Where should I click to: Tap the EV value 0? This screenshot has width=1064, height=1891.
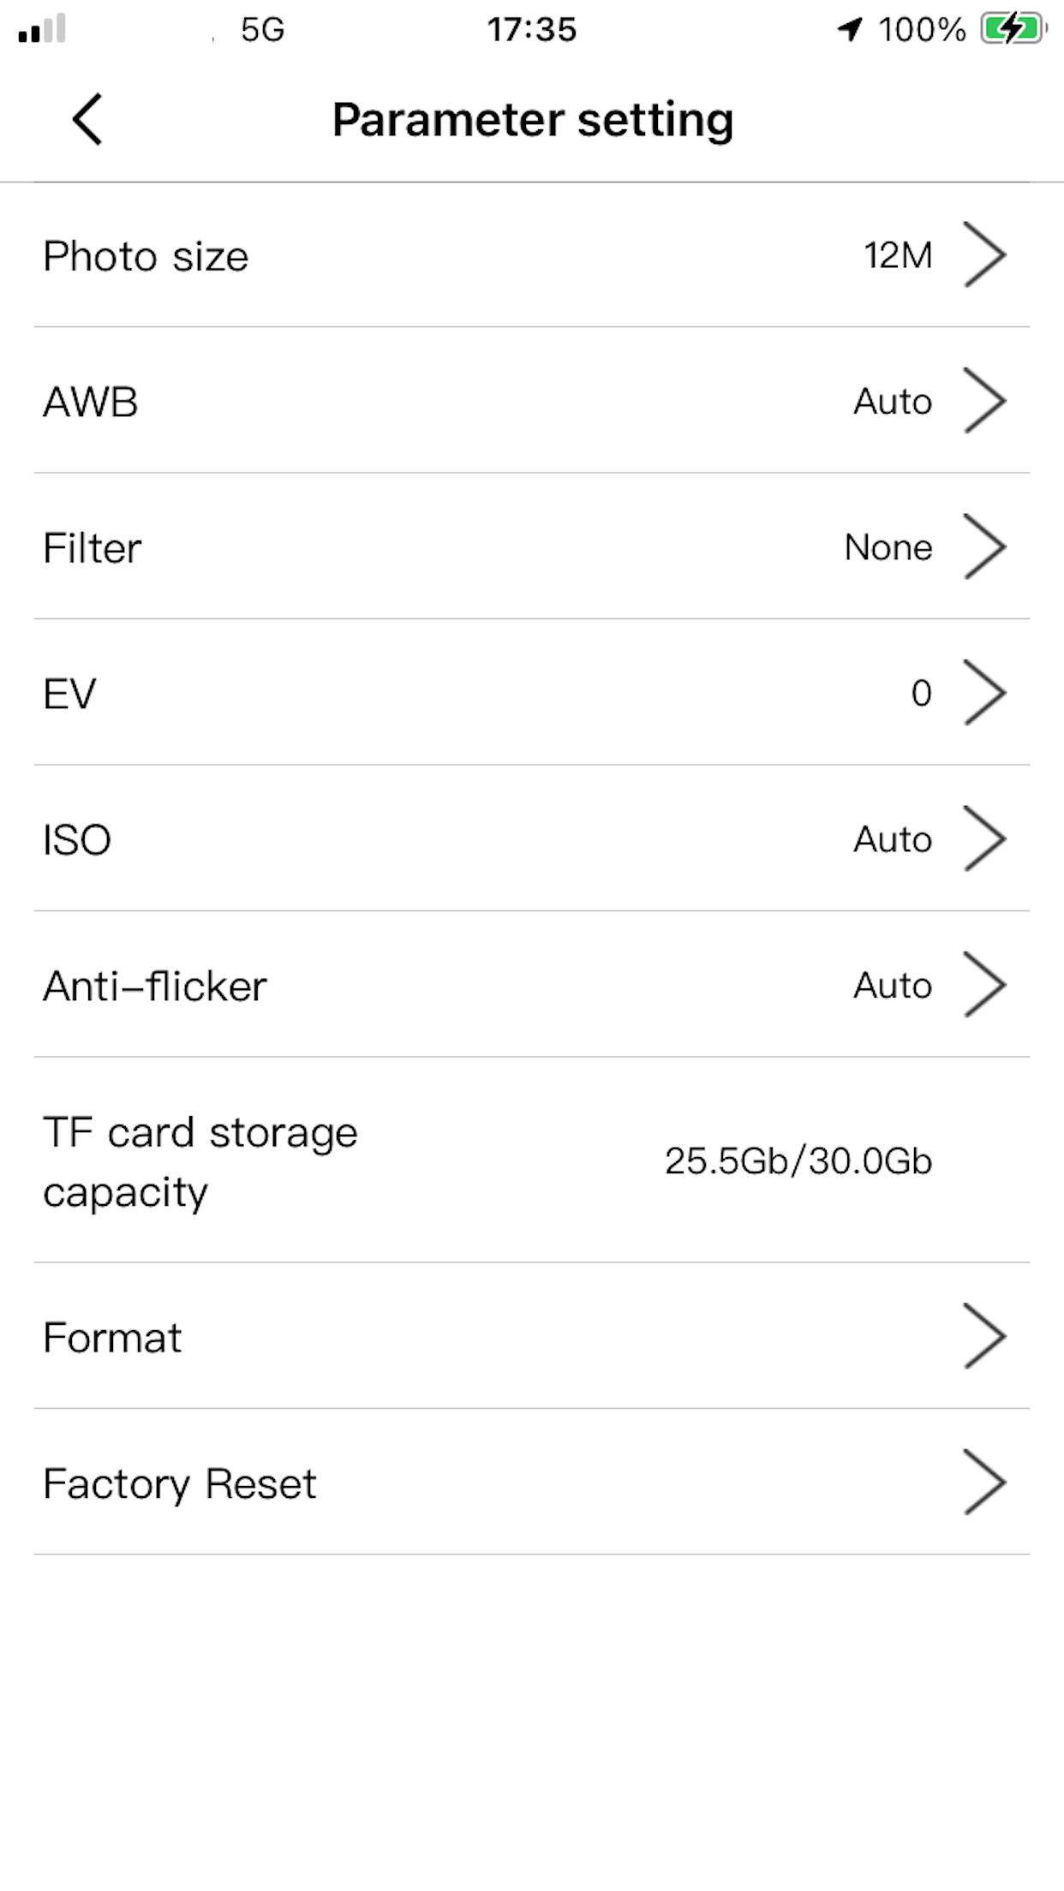921,693
